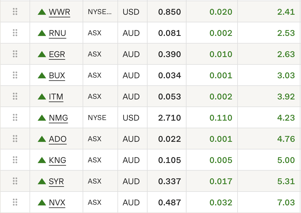The image size is (301, 213).
Task: Click the green up arrow next to ITM
Action: [x=42, y=96]
